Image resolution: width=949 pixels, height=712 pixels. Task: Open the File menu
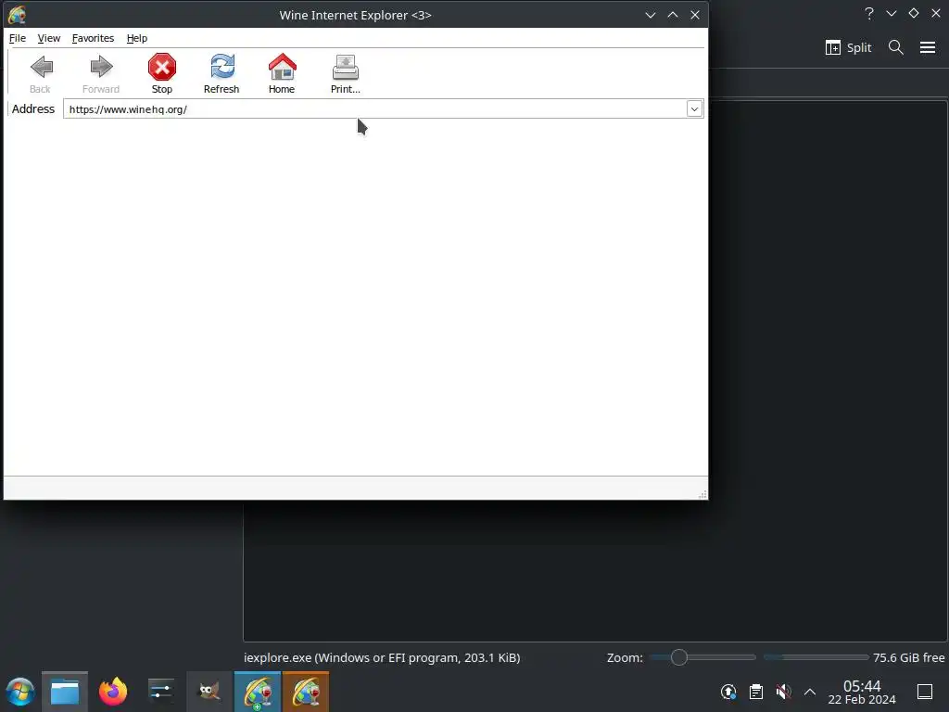coord(18,38)
